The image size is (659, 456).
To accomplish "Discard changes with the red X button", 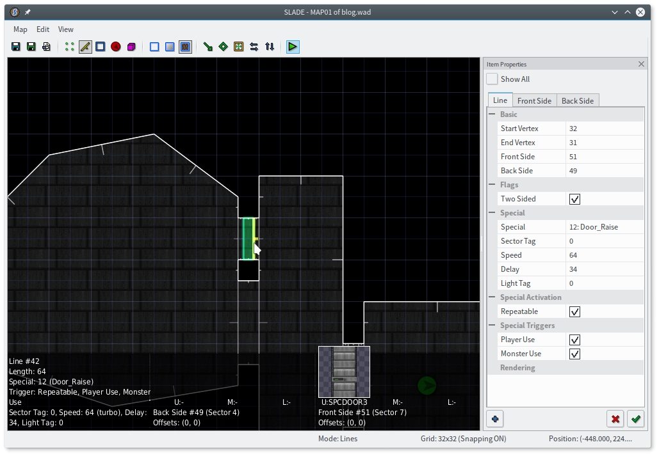I will point(615,419).
